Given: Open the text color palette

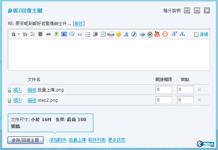Looking at the screenshot, I should 32,34.
